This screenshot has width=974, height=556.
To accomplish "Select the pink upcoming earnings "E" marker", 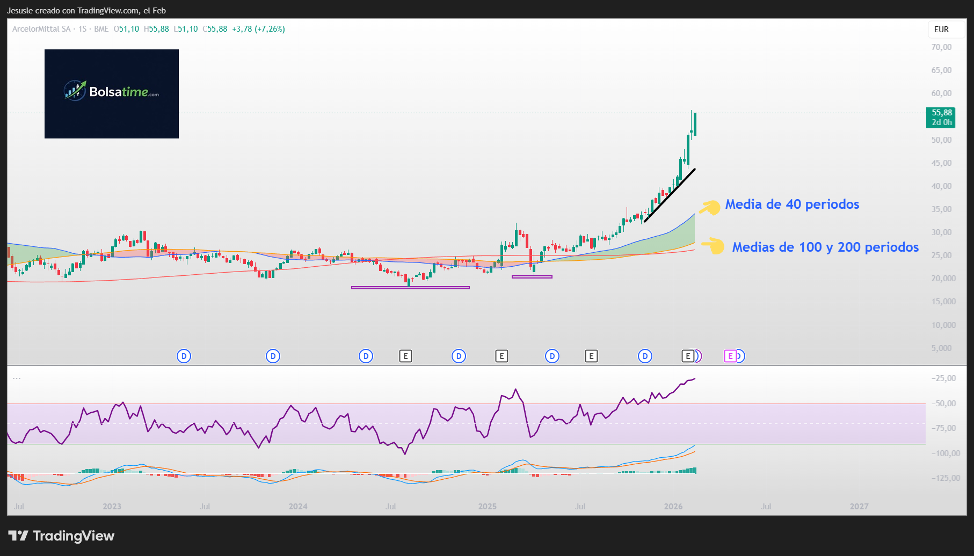I will [x=730, y=355].
